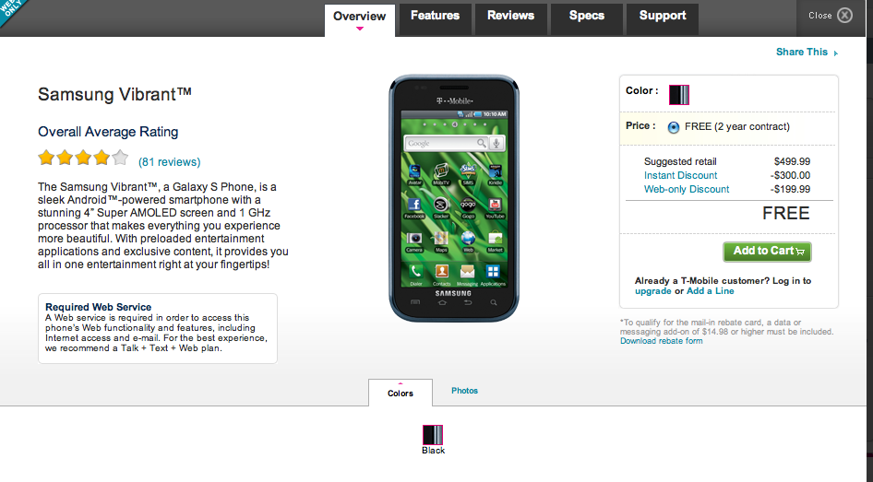Click the Web-only Discount link
Image resolution: width=873 pixels, height=482 pixels.
[687, 189]
